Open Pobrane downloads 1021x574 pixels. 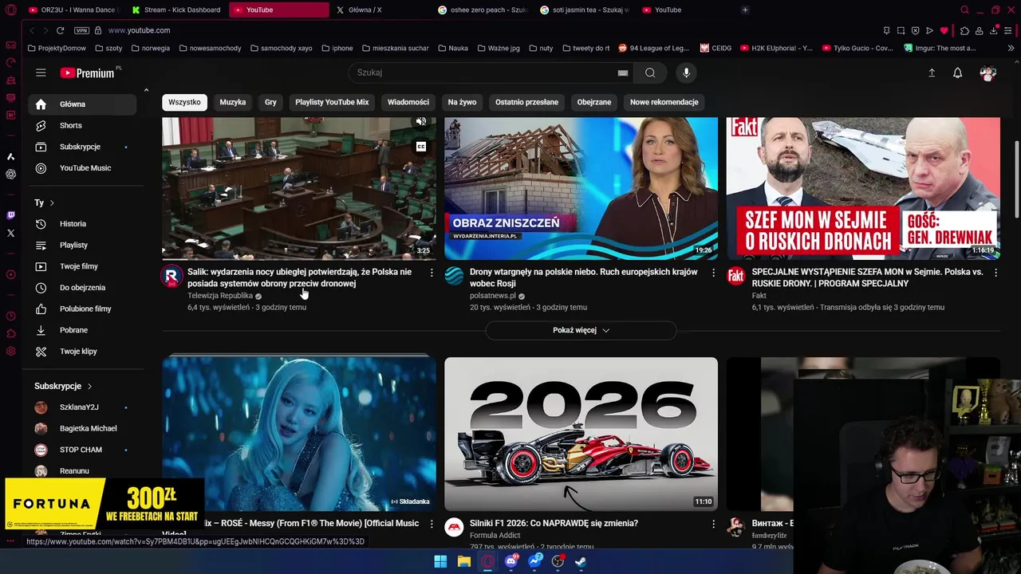(x=82, y=330)
